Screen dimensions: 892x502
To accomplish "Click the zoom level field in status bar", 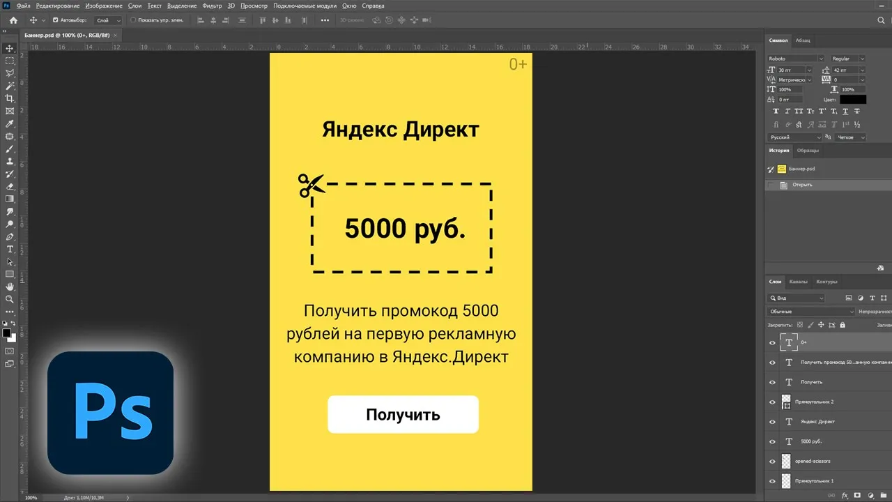I will click(31, 498).
